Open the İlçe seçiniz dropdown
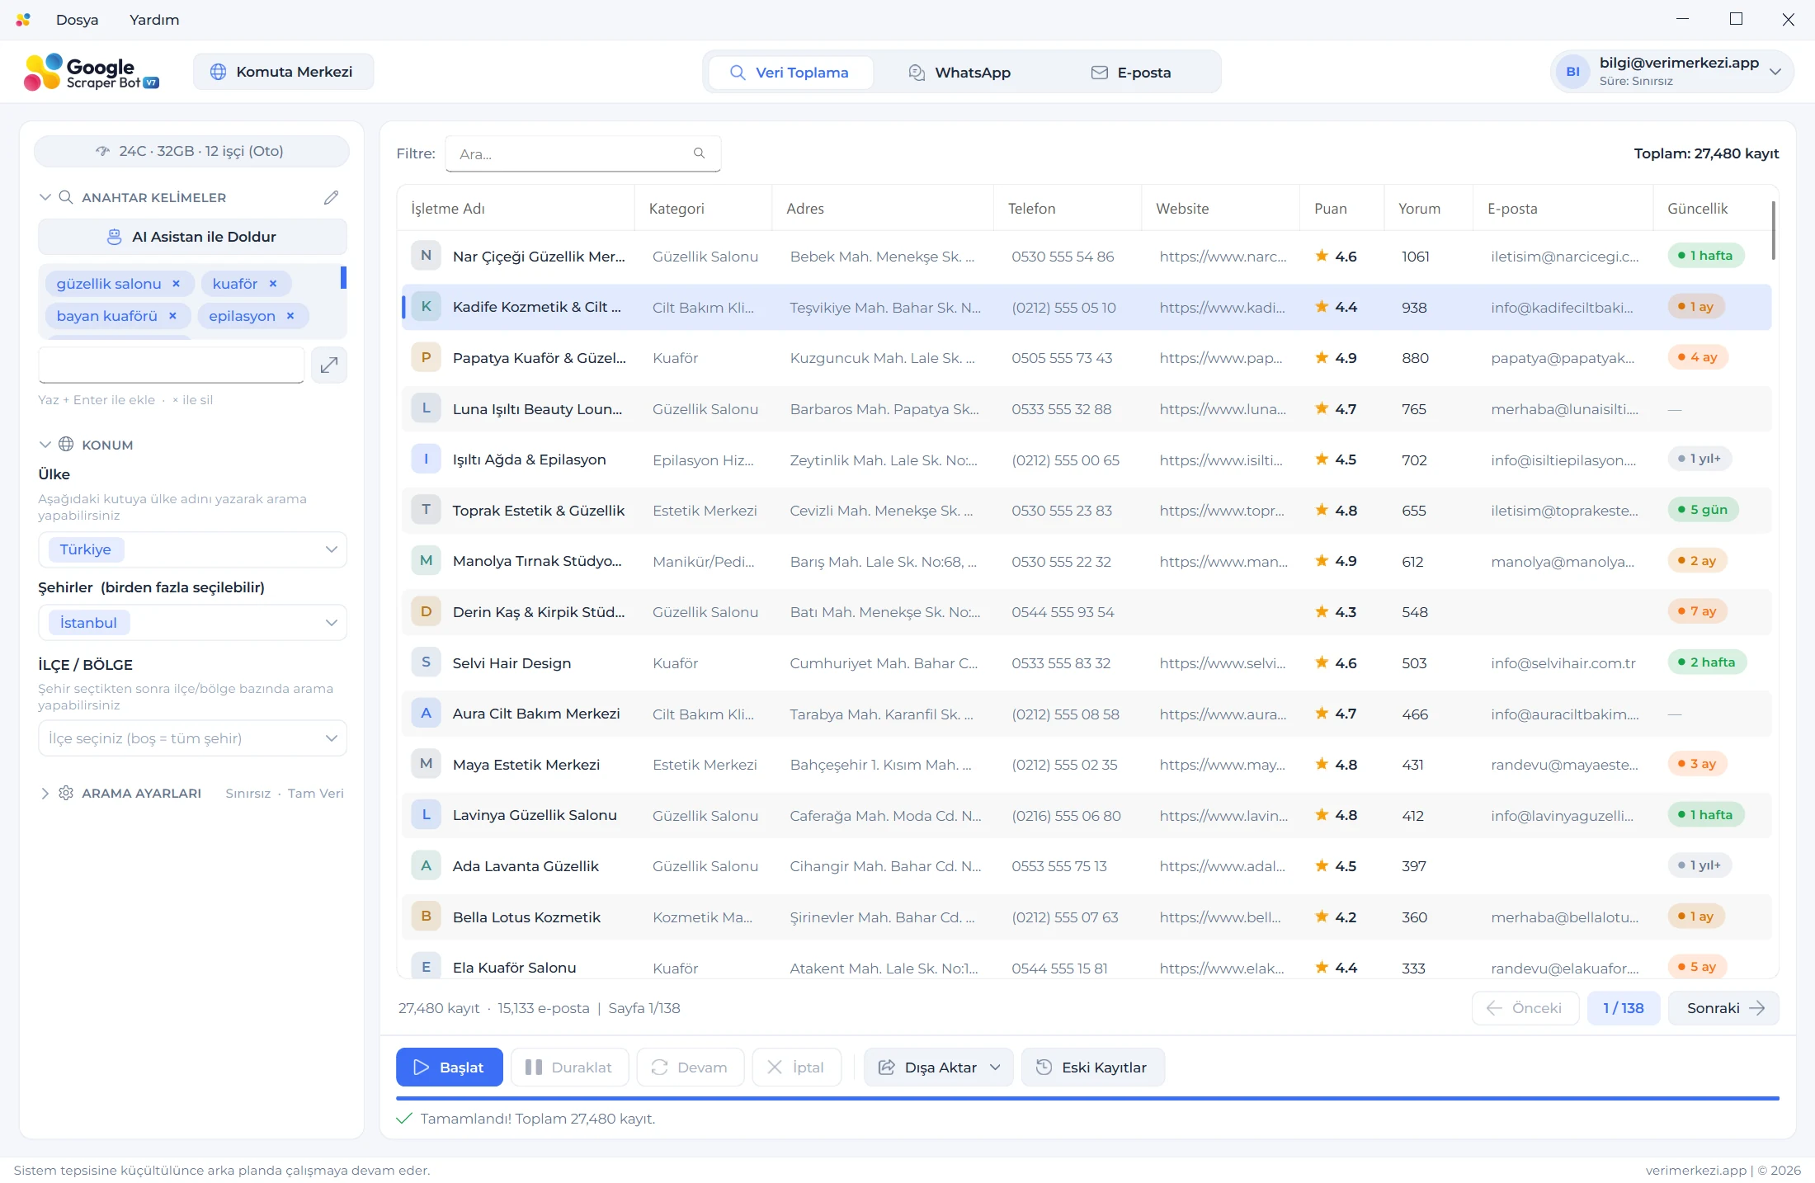 pyautogui.click(x=192, y=738)
